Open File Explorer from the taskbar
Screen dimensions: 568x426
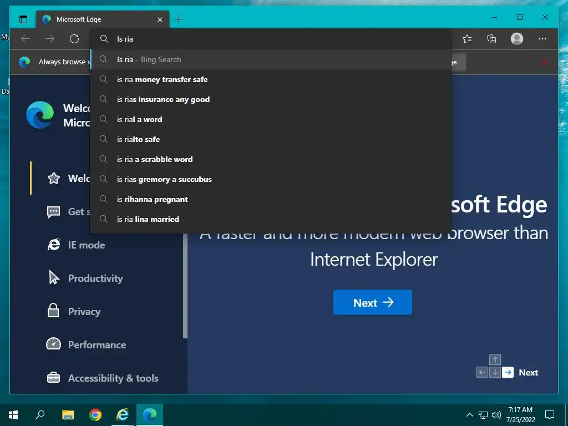(x=68, y=415)
